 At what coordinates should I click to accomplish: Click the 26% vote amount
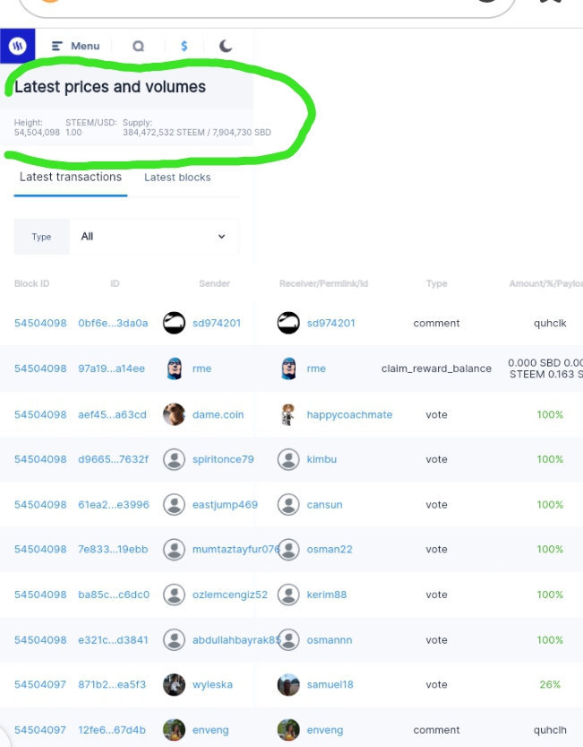(x=550, y=684)
